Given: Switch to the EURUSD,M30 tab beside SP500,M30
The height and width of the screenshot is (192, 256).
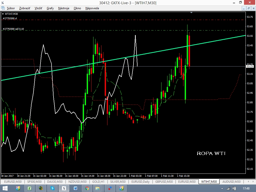Looking at the screenshot, I should point(13,181).
